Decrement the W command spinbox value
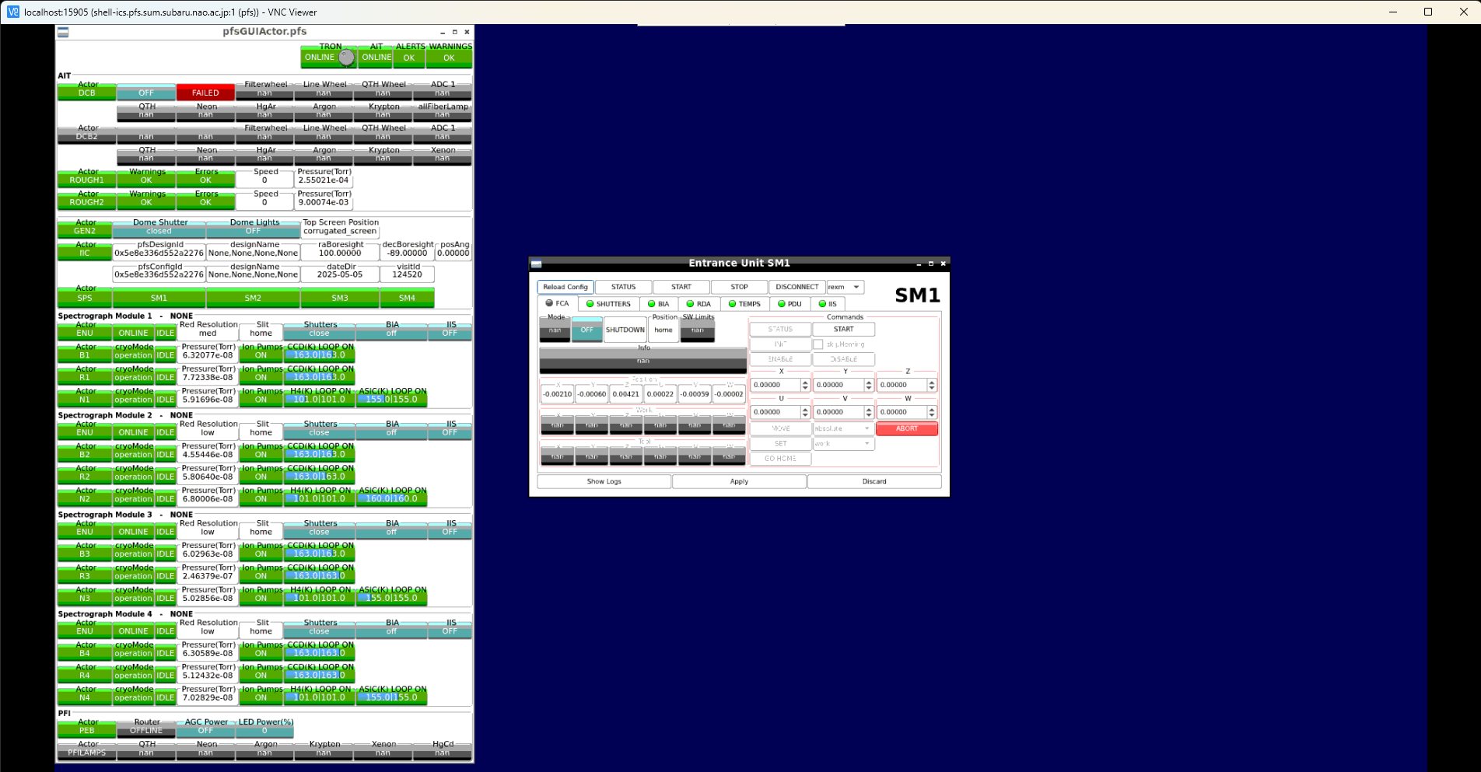1481x772 pixels. point(931,415)
